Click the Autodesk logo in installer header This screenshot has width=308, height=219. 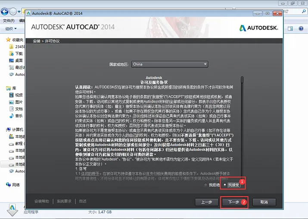258,28
